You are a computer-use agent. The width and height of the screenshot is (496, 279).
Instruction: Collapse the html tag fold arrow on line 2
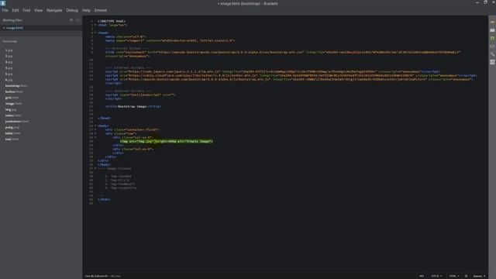coord(95,25)
